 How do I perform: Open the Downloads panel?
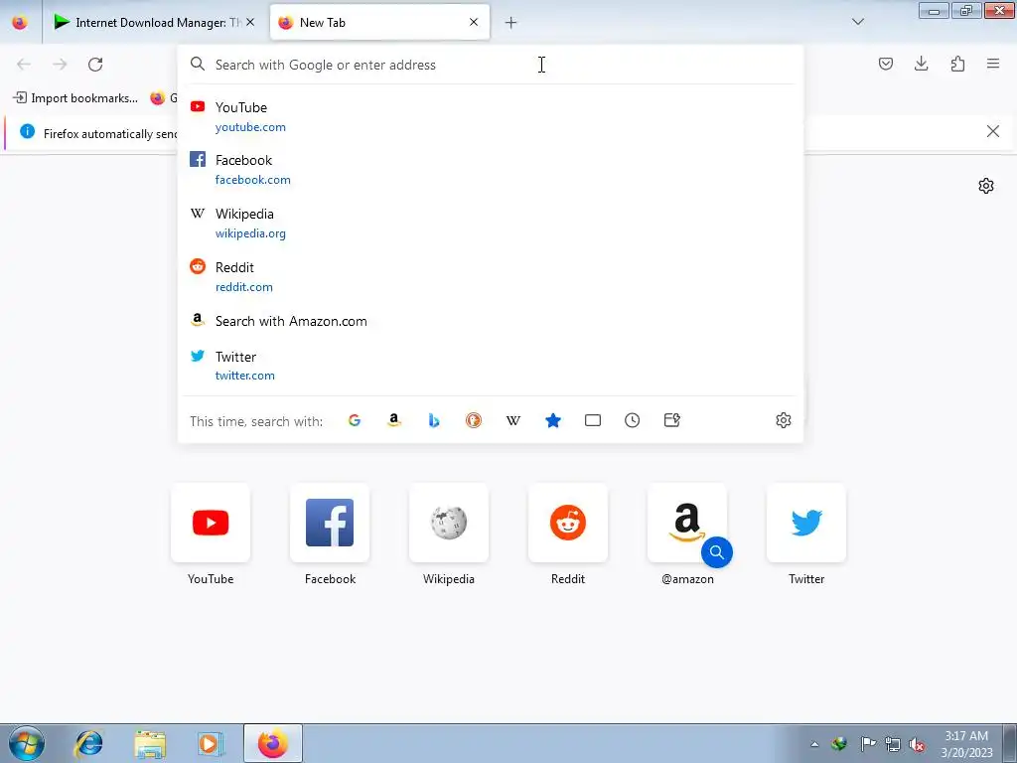tap(921, 64)
